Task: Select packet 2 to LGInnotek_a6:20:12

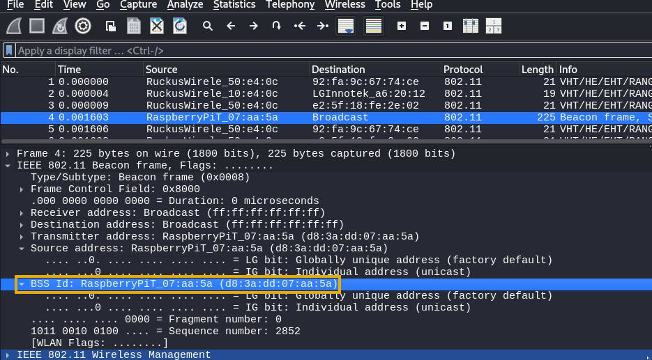Action: click(326, 93)
